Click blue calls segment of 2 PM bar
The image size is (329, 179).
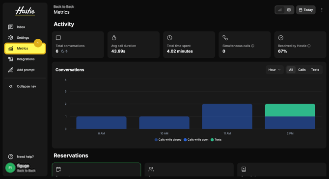pos(290,123)
